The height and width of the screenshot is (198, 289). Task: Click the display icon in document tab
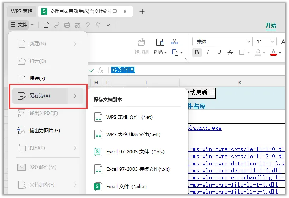click(115, 11)
